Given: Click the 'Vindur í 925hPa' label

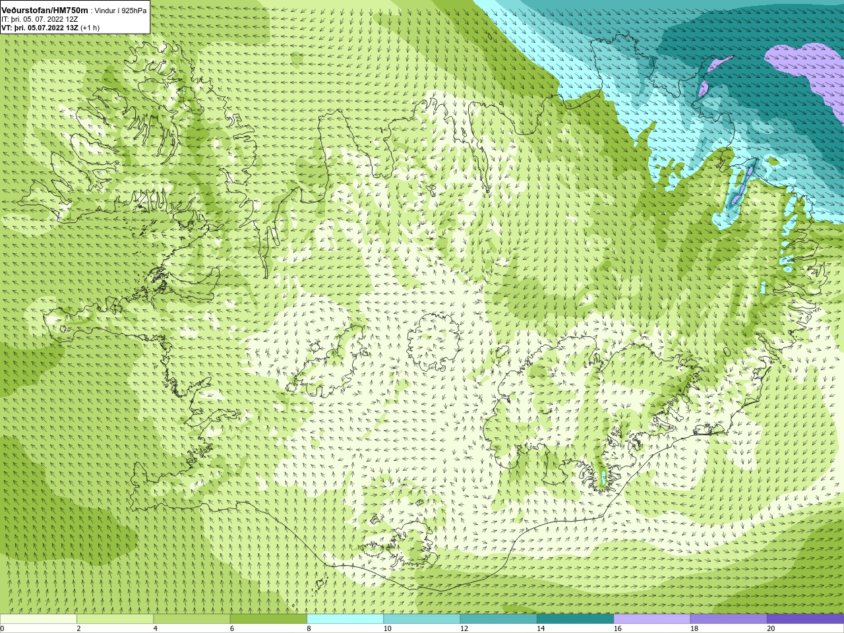Looking at the screenshot, I should (121, 11).
